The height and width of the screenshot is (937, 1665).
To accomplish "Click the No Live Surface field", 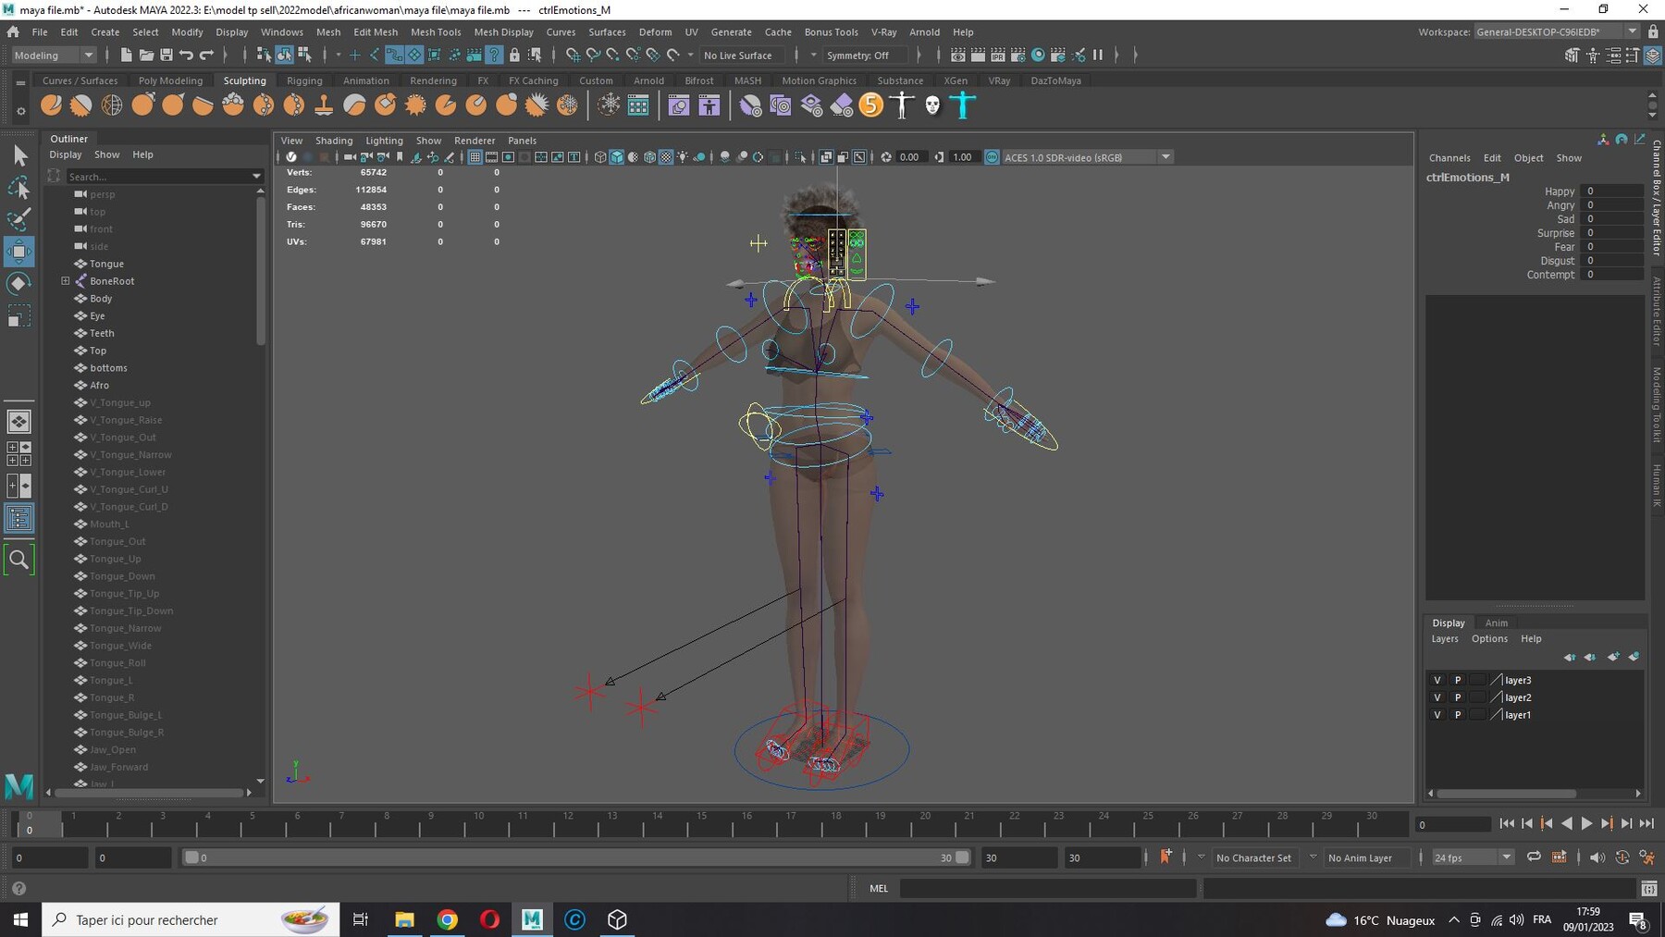I will pos(742,55).
